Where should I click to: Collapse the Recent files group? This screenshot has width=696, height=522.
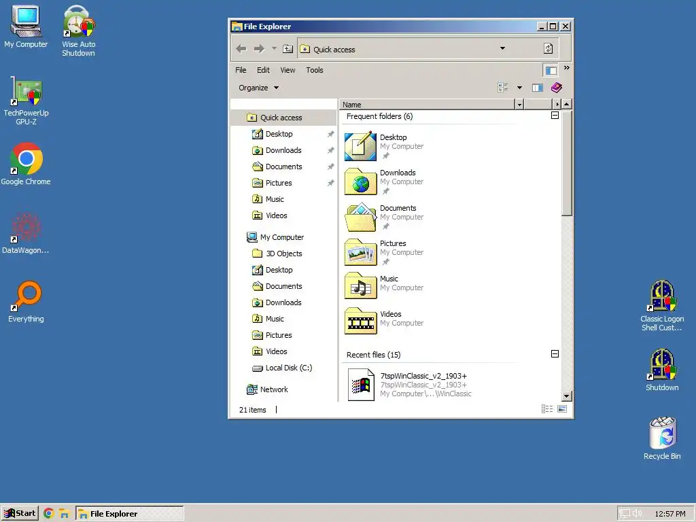pos(555,353)
